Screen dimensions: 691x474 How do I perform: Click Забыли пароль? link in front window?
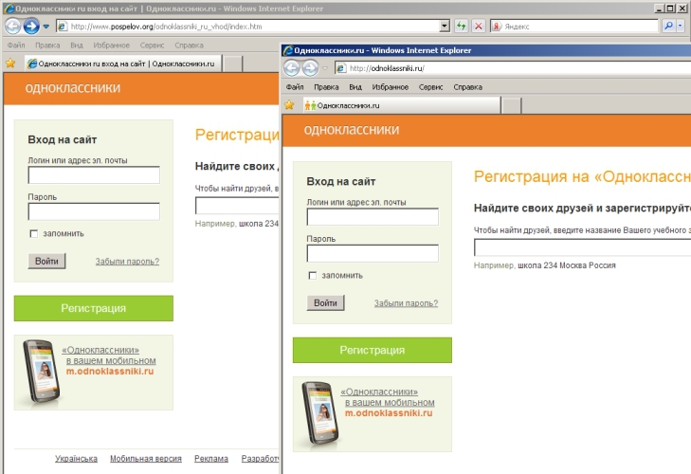[407, 303]
